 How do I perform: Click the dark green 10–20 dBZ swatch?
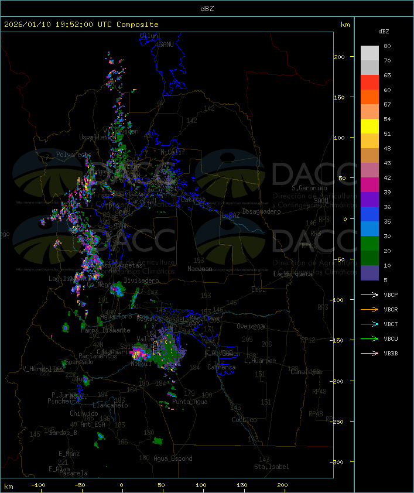coord(369,258)
